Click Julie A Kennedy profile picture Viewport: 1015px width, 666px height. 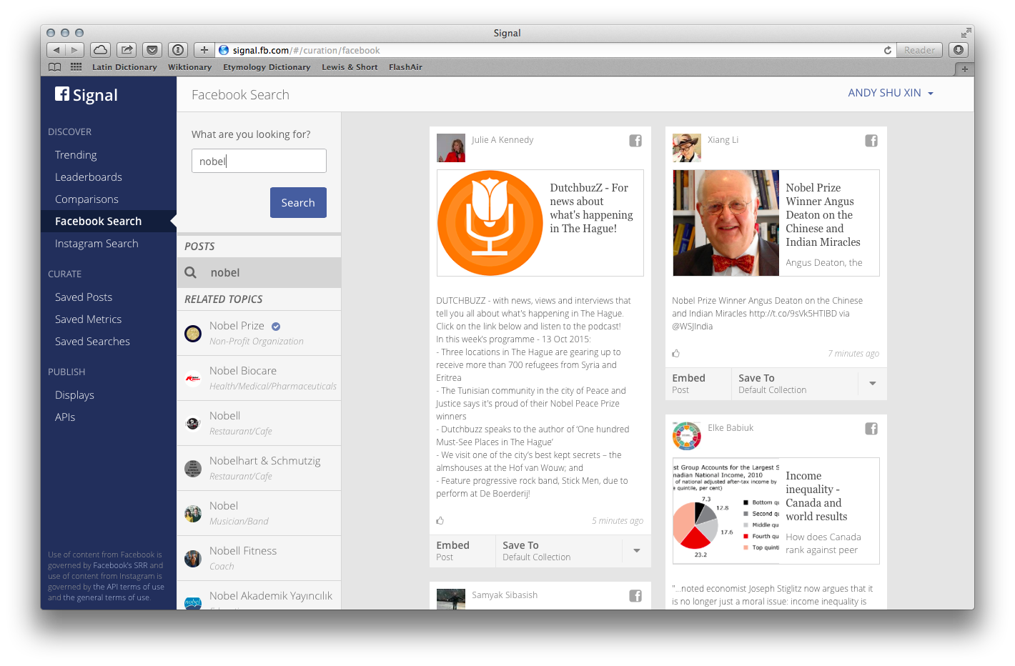click(451, 148)
